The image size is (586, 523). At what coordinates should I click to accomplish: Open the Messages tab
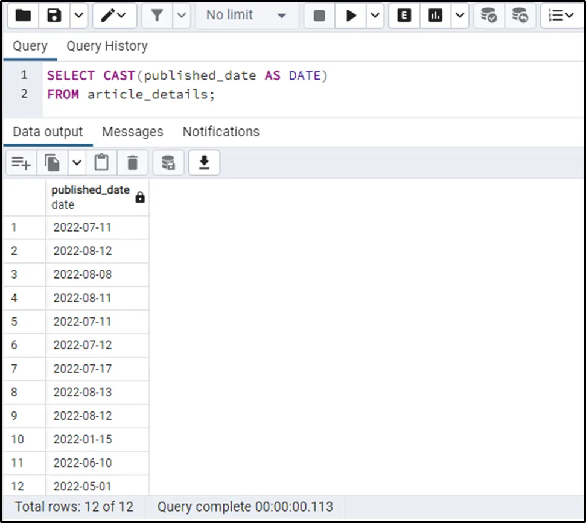pos(132,132)
